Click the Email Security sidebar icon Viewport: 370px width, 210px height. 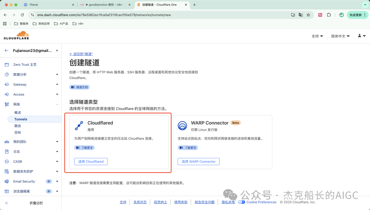click(x=7, y=181)
